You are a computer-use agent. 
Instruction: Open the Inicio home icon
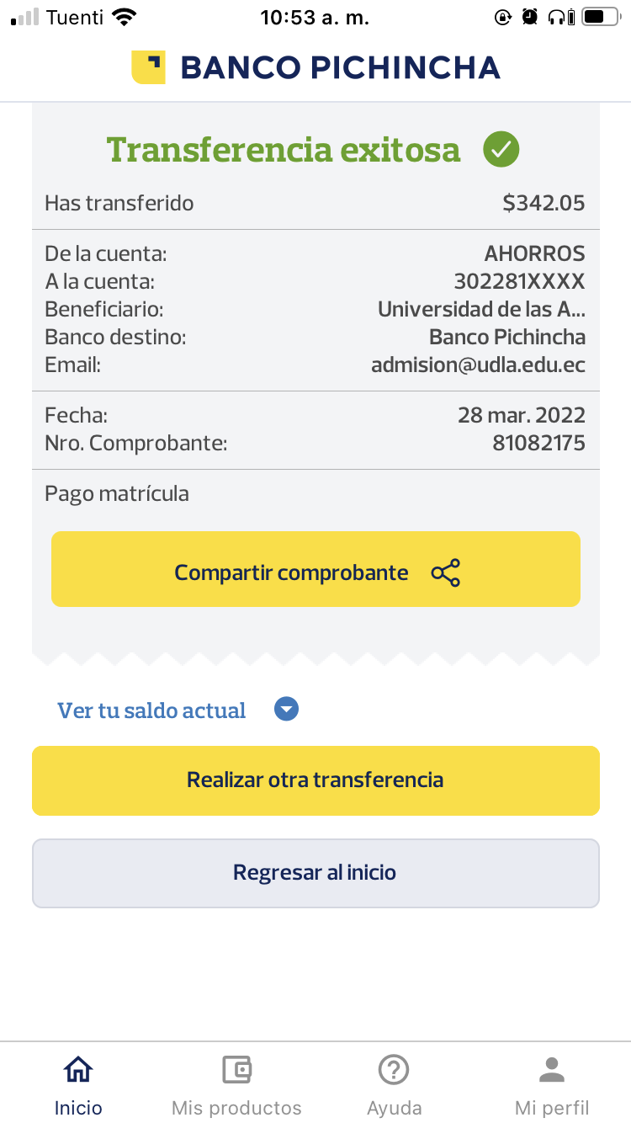point(78,1070)
